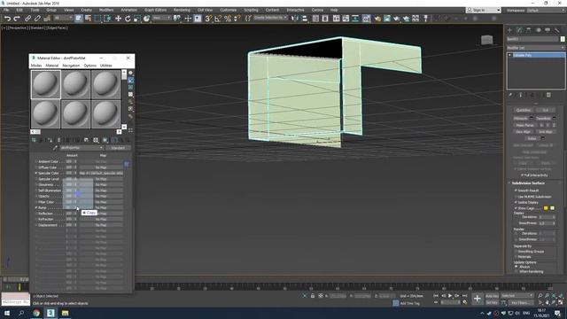Toggle the Angle Snap button

click(x=218, y=18)
